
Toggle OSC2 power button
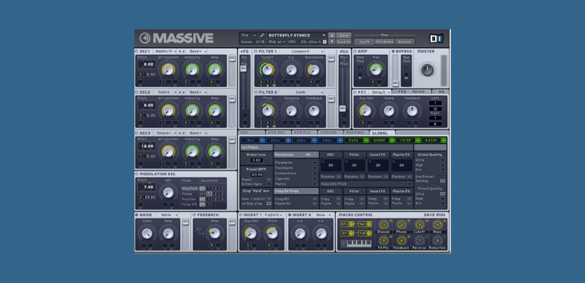tap(137, 92)
